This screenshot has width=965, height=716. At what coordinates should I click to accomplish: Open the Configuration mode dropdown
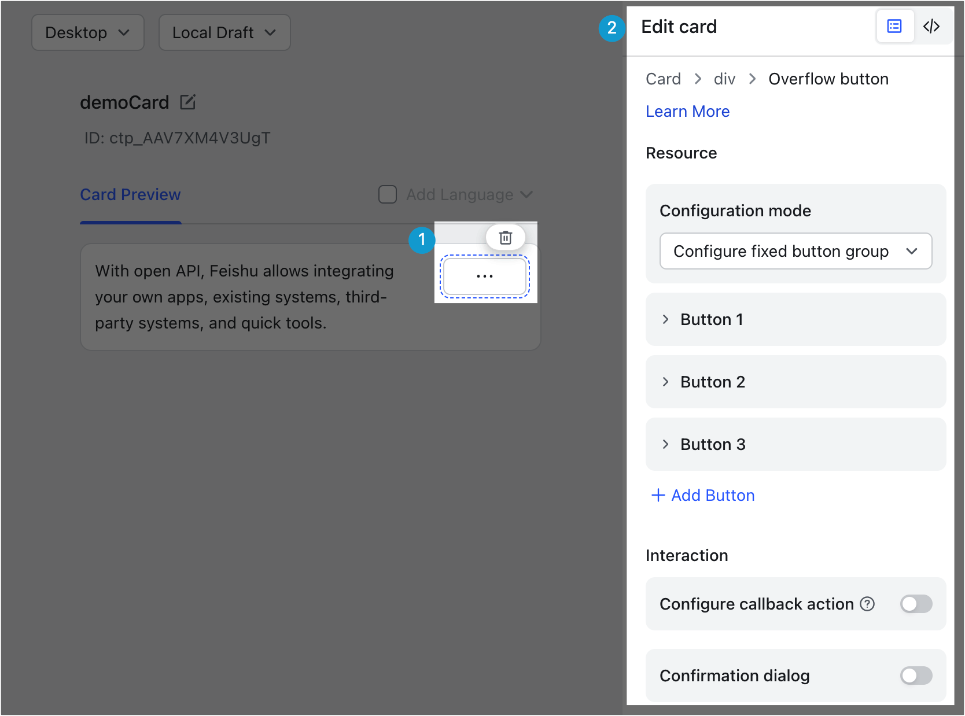(795, 251)
